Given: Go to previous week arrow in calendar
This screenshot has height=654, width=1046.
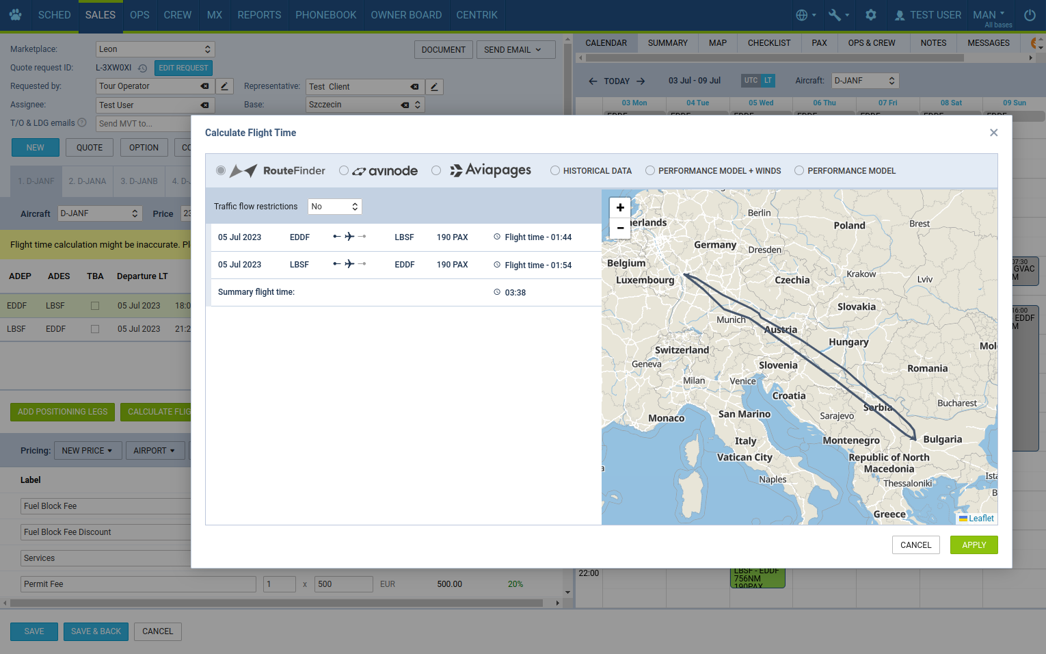Looking at the screenshot, I should [x=593, y=81].
